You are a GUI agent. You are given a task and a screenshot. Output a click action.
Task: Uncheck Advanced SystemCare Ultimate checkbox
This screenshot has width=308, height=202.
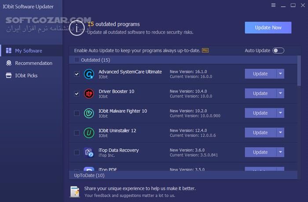click(x=77, y=74)
